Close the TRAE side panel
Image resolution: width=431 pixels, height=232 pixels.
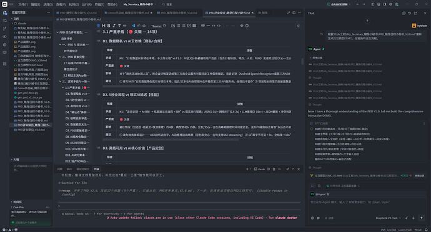[x=425, y=13]
